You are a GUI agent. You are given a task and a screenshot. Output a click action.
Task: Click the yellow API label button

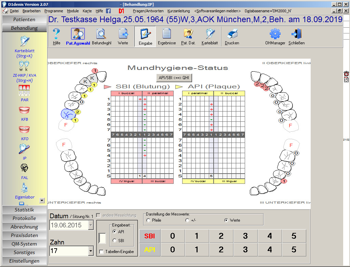pyautogui.click(x=150, y=250)
